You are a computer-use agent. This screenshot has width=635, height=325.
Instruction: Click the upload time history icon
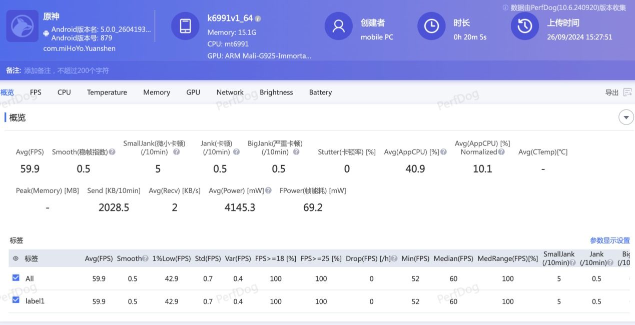coord(525,26)
